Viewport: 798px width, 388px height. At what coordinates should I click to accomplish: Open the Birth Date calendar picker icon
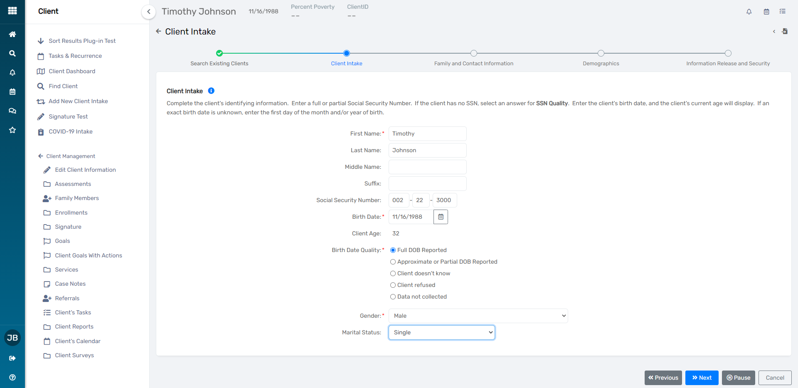pos(441,217)
